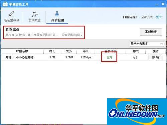Switch to the 歌曲去重 tab label
Viewport: 167px width, 125px height.
34,20
